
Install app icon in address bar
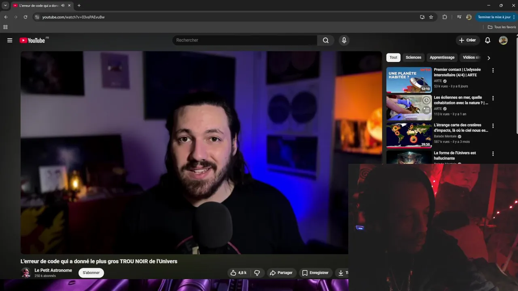pos(422,17)
